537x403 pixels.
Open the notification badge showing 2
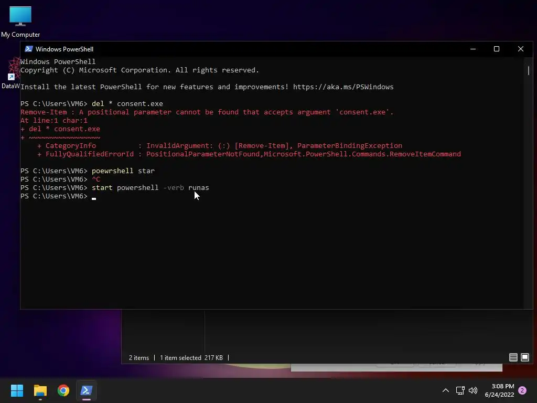tap(522, 390)
